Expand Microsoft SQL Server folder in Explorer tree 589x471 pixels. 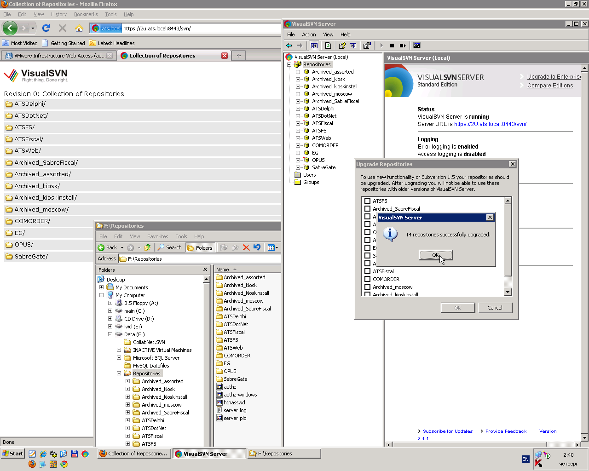pos(119,358)
